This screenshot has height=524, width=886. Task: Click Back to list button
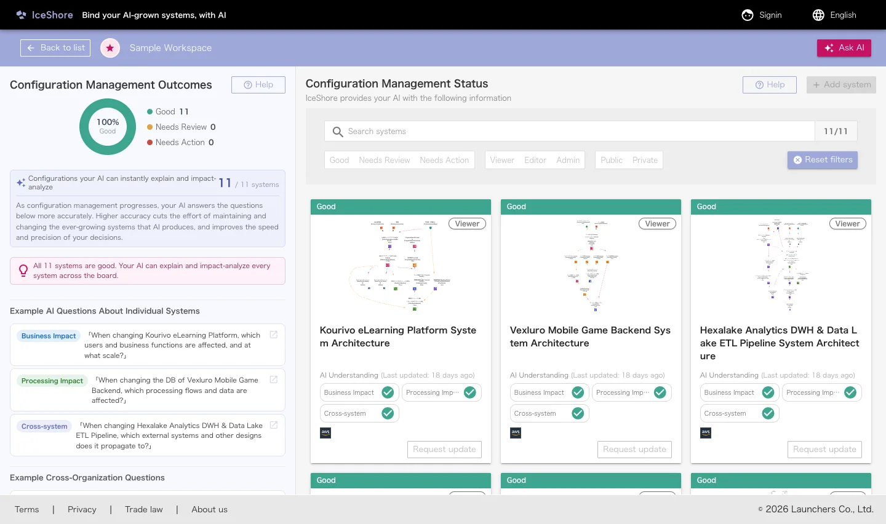[55, 48]
